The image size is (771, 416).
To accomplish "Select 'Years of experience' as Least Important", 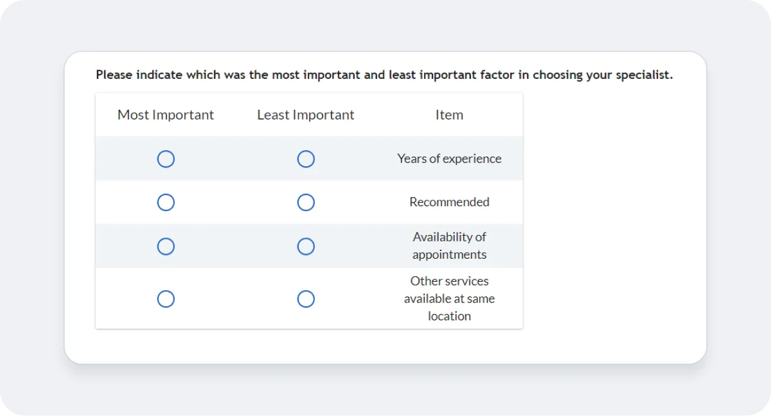I will (x=306, y=159).
